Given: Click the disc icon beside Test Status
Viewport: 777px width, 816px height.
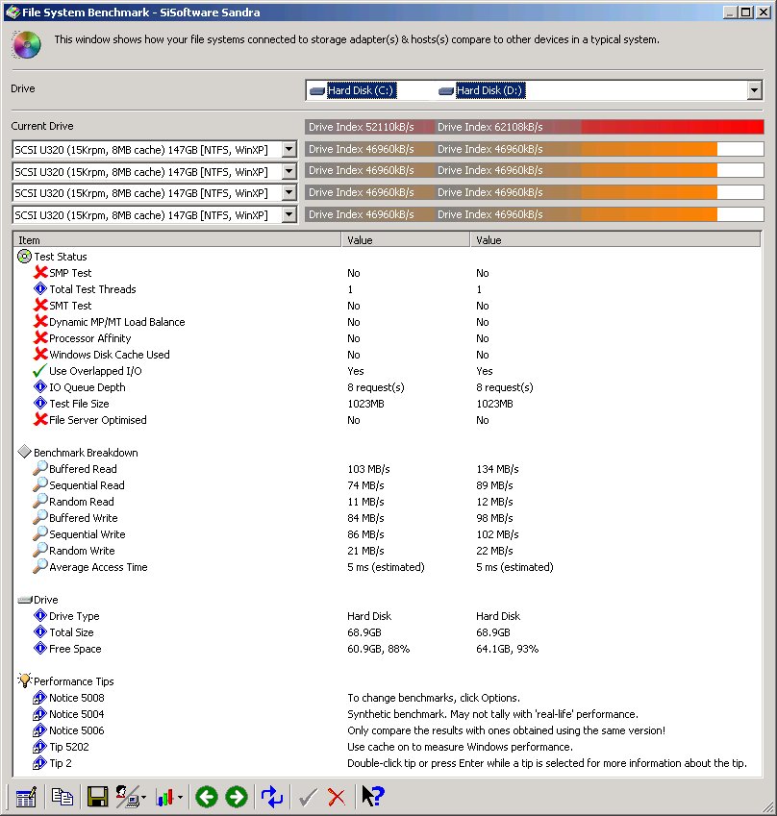Looking at the screenshot, I should pyautogui.click(x=24, y=256).
